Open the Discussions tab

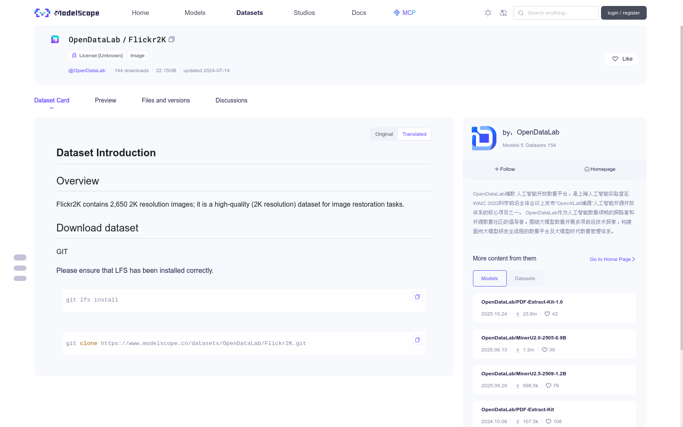231,100
